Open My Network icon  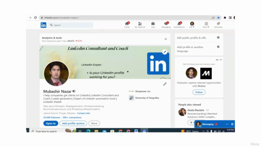(x=140, y=25)
